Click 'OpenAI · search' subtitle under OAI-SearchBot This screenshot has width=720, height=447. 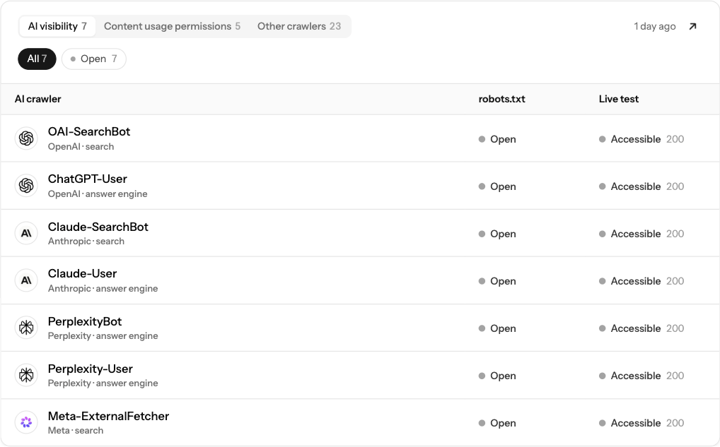click(81, 147)
